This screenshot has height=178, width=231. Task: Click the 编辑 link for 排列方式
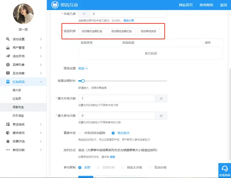112,157
